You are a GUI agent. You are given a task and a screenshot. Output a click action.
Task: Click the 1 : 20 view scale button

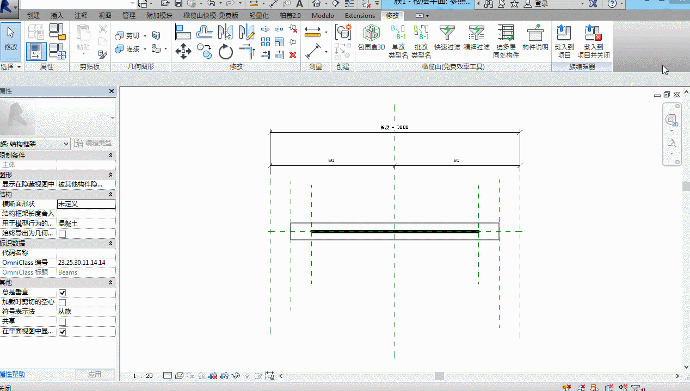pos(143,376)
